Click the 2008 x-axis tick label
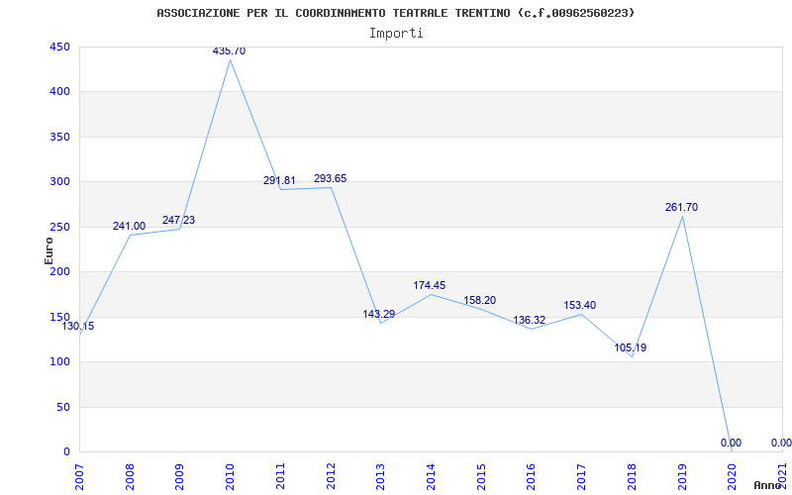Viewport: 792px width, 495px height. [x=130, y=476]
